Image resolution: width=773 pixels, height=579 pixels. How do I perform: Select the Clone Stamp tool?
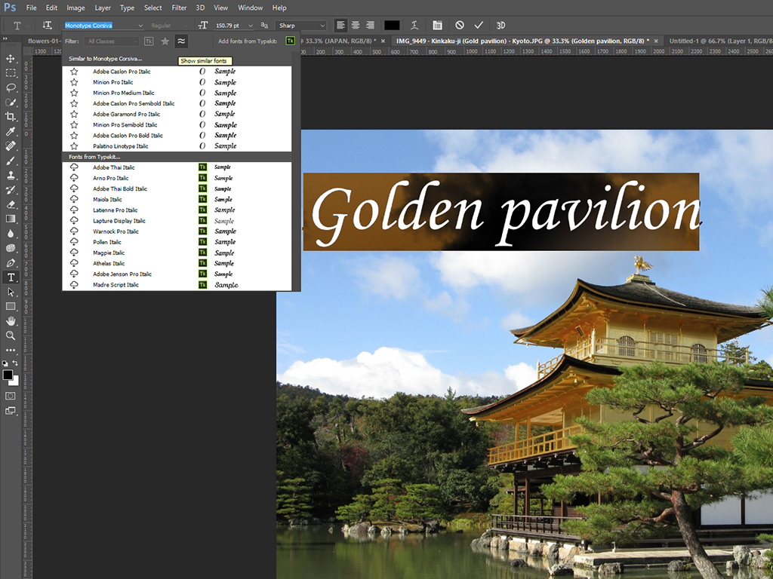click(x=11, y=175)
